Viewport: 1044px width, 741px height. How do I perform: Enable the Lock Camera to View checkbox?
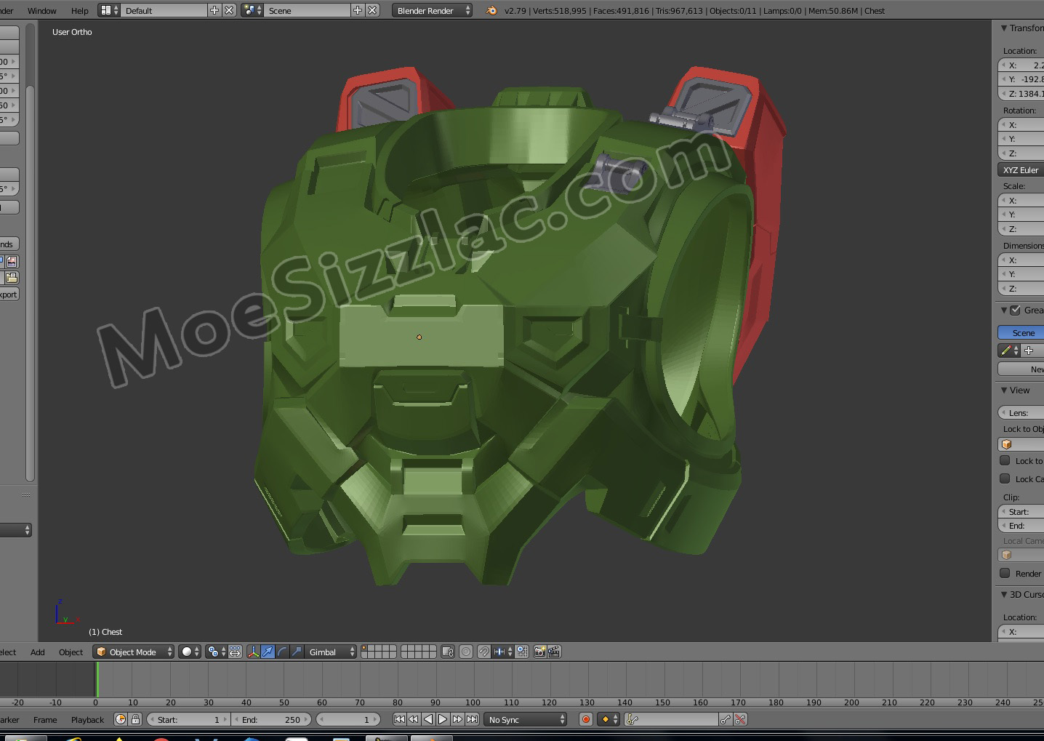pos(1005,478)
